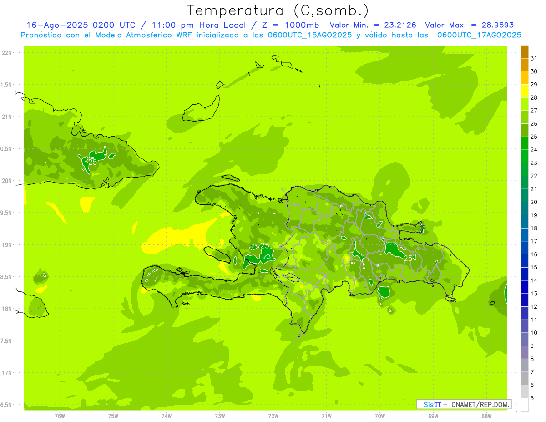Click the title "Temperatura (C,somb.)"
The image size is (546, 422).
(277, 10)
